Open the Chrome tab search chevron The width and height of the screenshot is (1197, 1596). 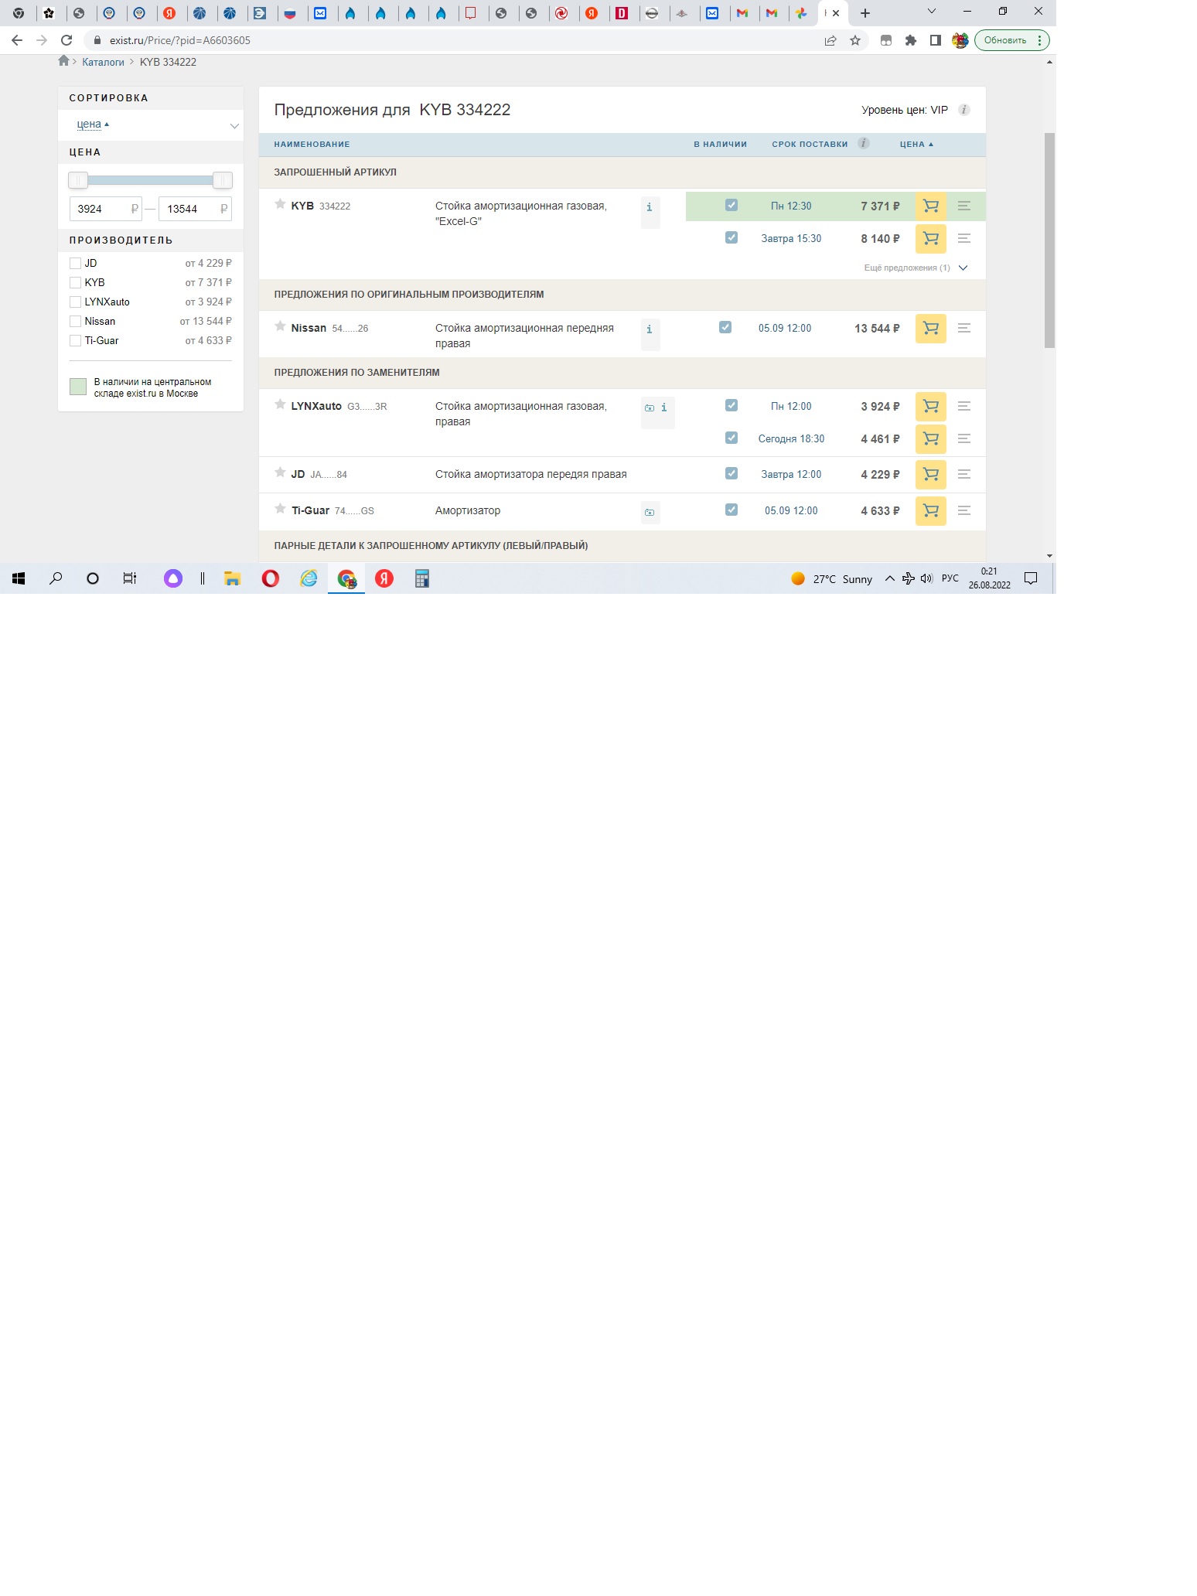(x=932, y=12)
